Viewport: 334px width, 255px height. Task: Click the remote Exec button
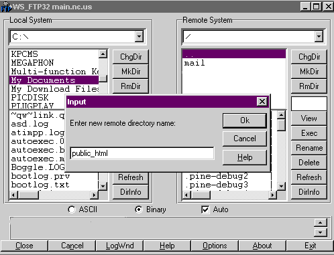pos(309,133)
